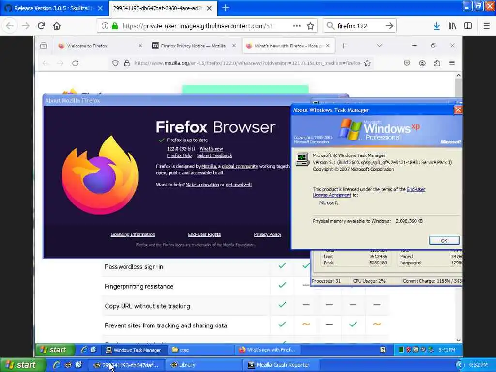Click the Fingerprinting resistance row text

click(x=139, y=286)
